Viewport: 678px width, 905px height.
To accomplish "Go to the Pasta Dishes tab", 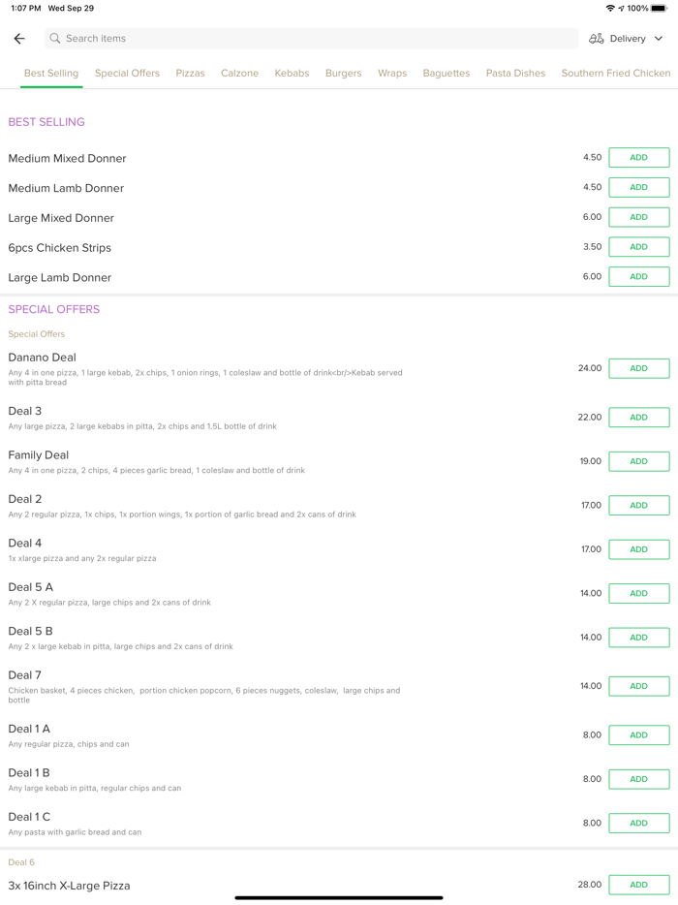I will (x=515, y=74).
